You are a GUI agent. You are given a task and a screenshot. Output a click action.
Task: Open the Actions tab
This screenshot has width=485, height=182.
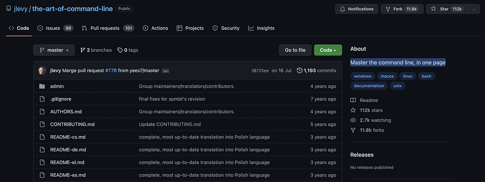coord(155,28)
